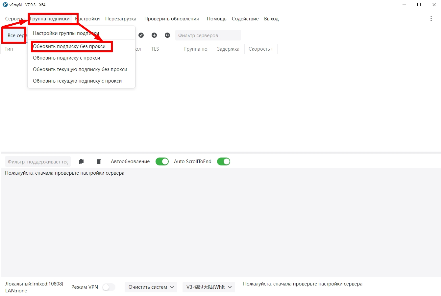Close the v2rayN window
Viewport: 441px width, 296px height.
434,5
